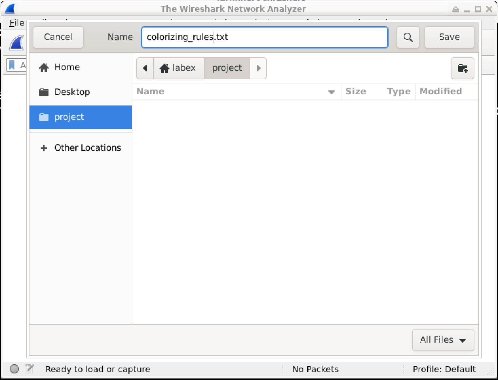This screenshot has width=498, height=380.
Task: Click the display filter bookmark icon
Action: pos(12,65)
